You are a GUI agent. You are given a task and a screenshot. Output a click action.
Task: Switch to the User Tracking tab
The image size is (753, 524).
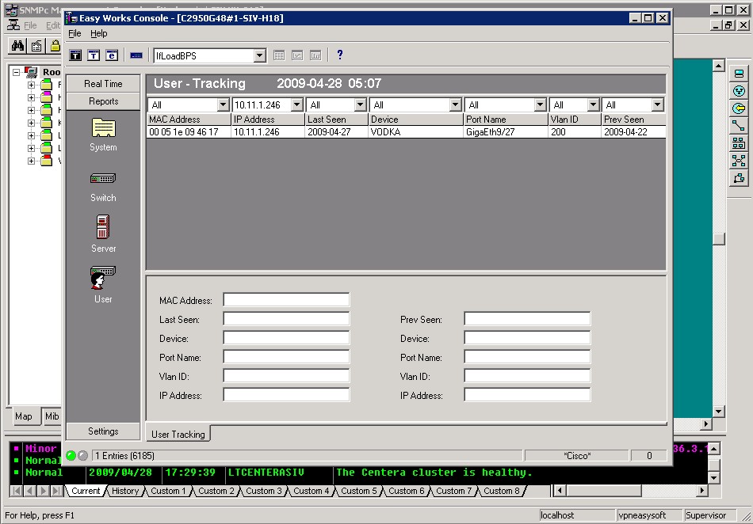pos(178,434)
